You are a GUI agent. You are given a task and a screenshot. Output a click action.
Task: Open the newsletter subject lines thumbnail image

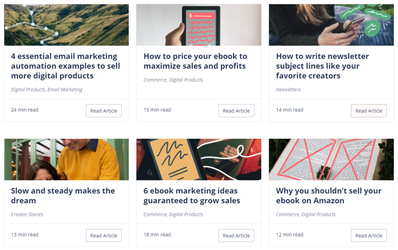coord(331,25)
